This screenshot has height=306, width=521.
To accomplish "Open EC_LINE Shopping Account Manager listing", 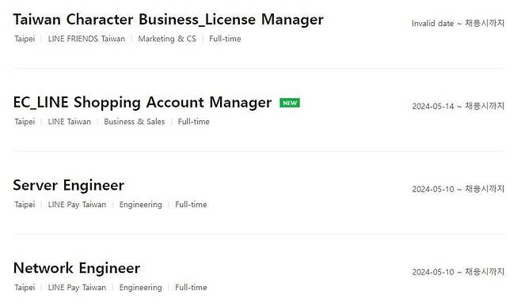I will pyautogui.click(x=143, y=102).
